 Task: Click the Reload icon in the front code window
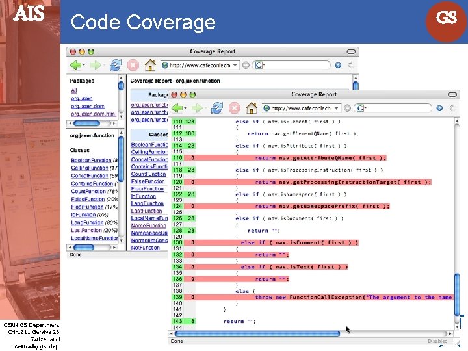point(217,108)
